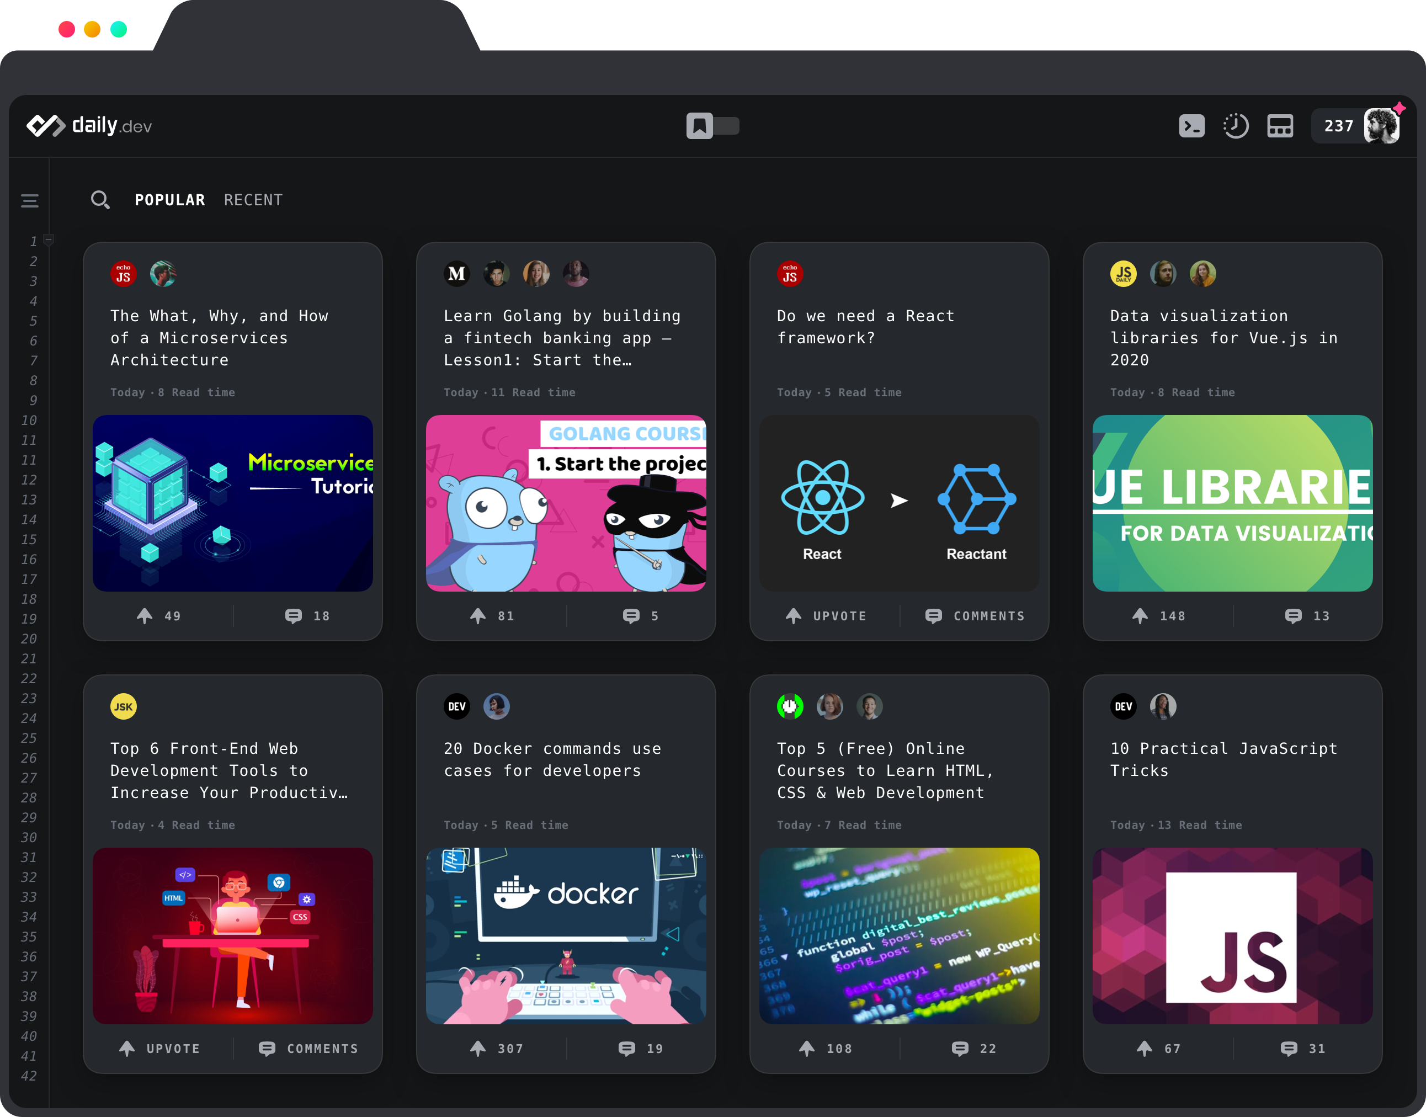Open comments on Docker article showing 19
This screenshot has width=1426, height=1117.
coord(641,1049)
